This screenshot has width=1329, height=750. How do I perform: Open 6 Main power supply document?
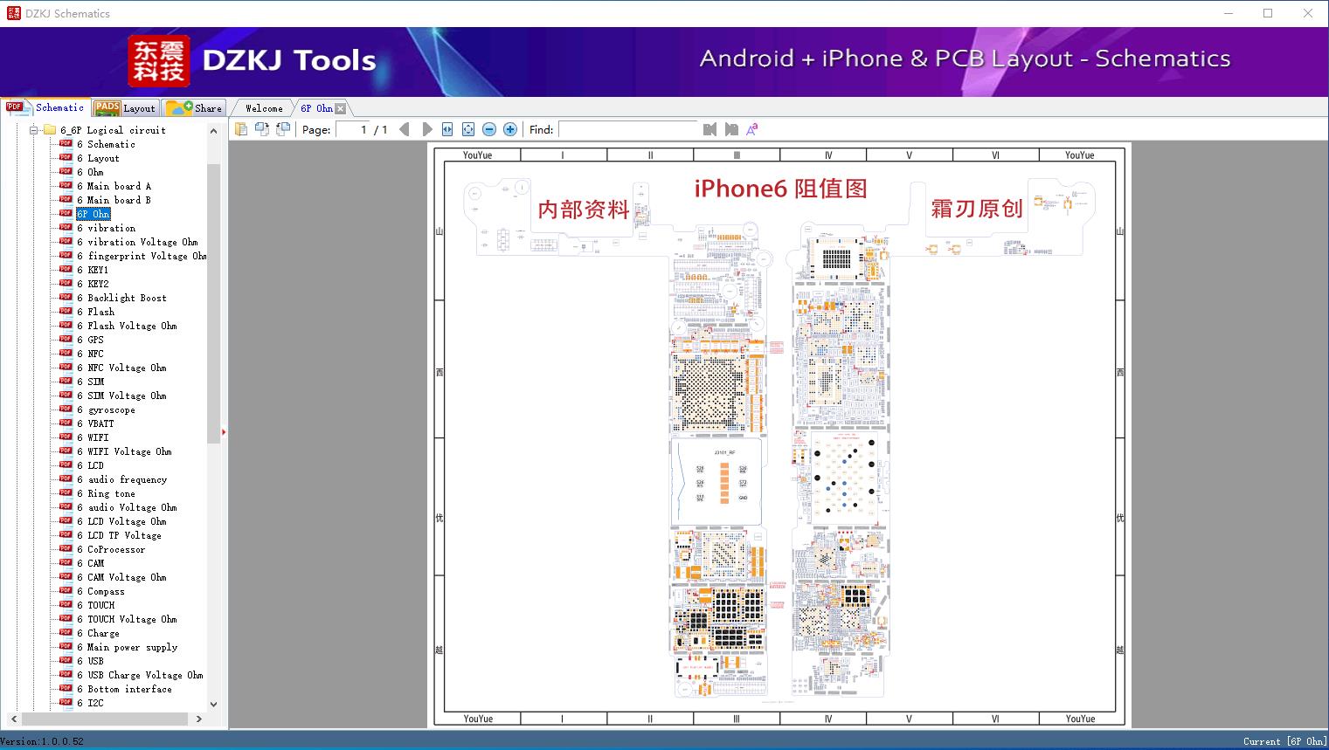127,647
